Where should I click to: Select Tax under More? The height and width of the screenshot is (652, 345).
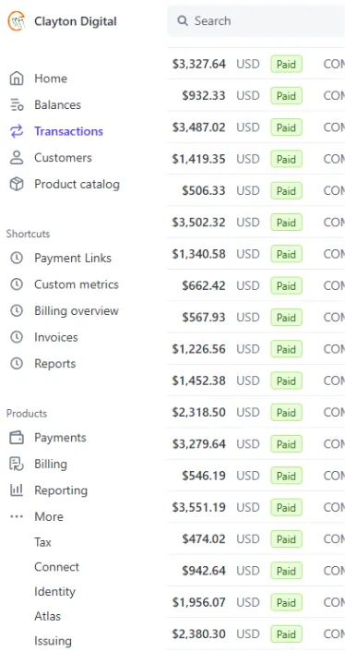pyautogui.click(x=42, y=542)
